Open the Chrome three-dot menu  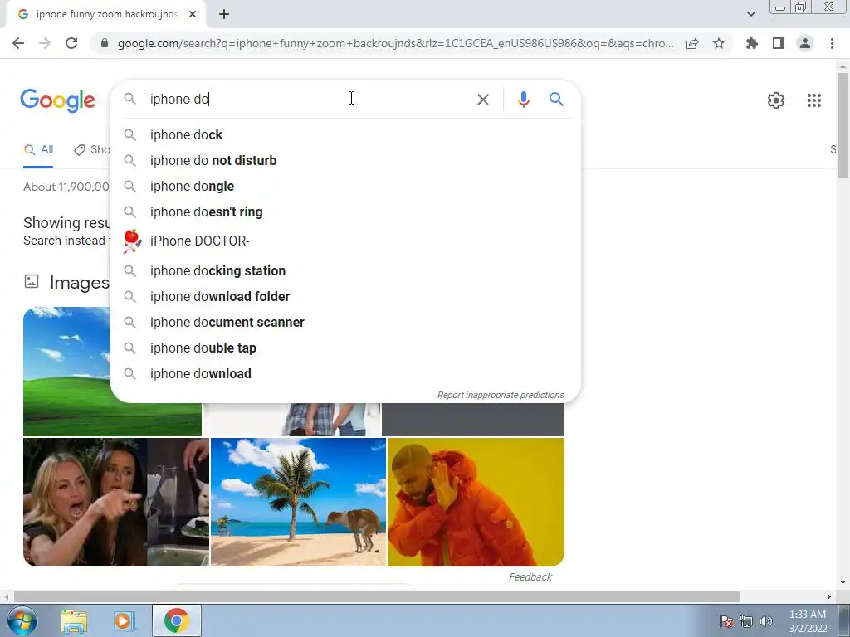tap(832, 43)
